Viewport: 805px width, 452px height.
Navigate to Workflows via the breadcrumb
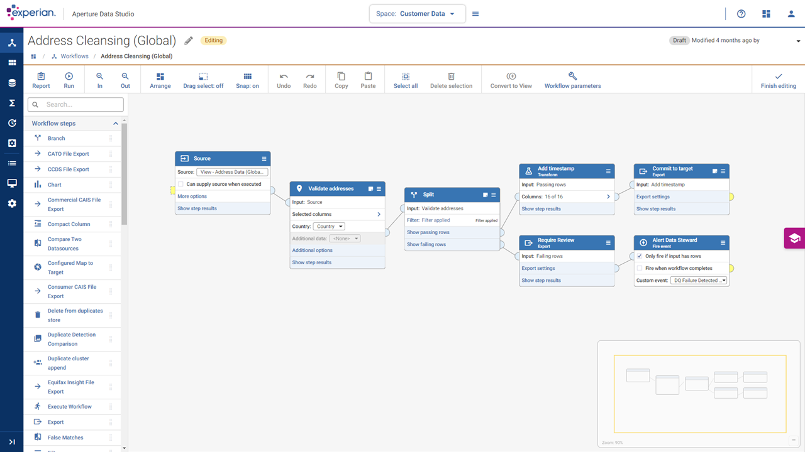pos(75,56)
